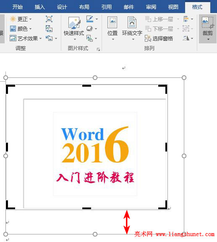
Task: Click the align objects icon
Action: pos(186,19)
